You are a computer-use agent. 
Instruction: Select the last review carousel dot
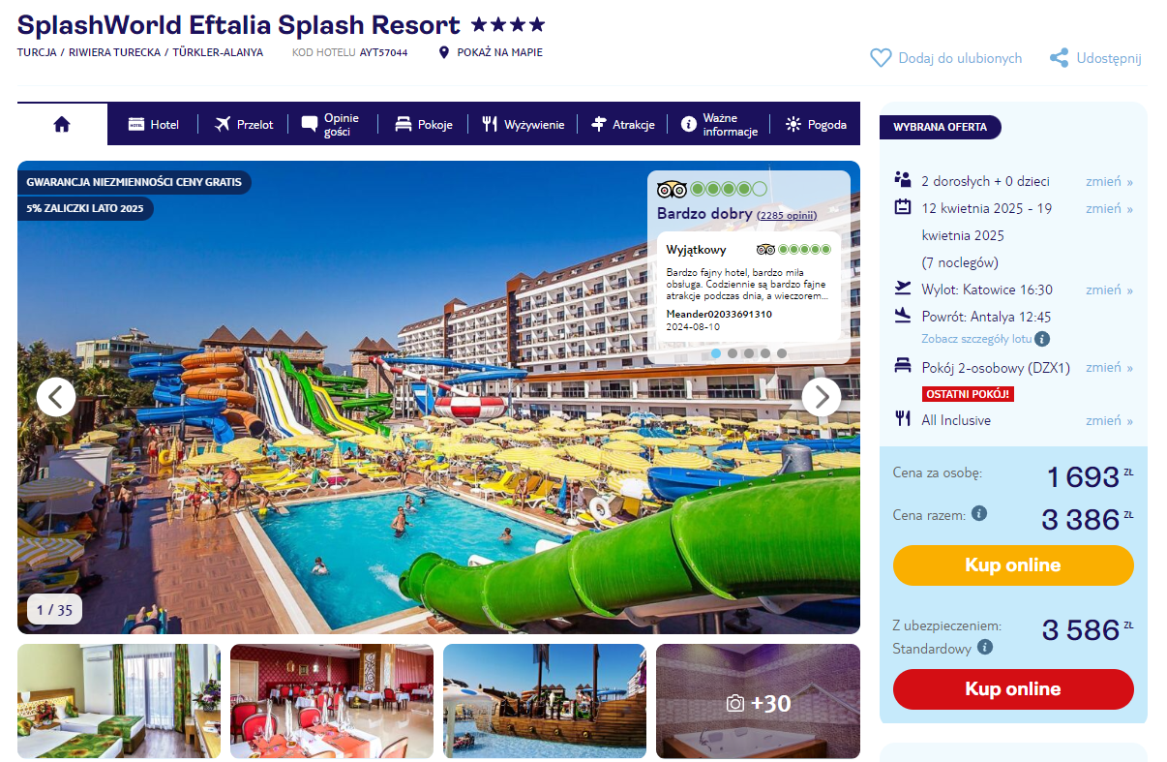pos(782,353)
